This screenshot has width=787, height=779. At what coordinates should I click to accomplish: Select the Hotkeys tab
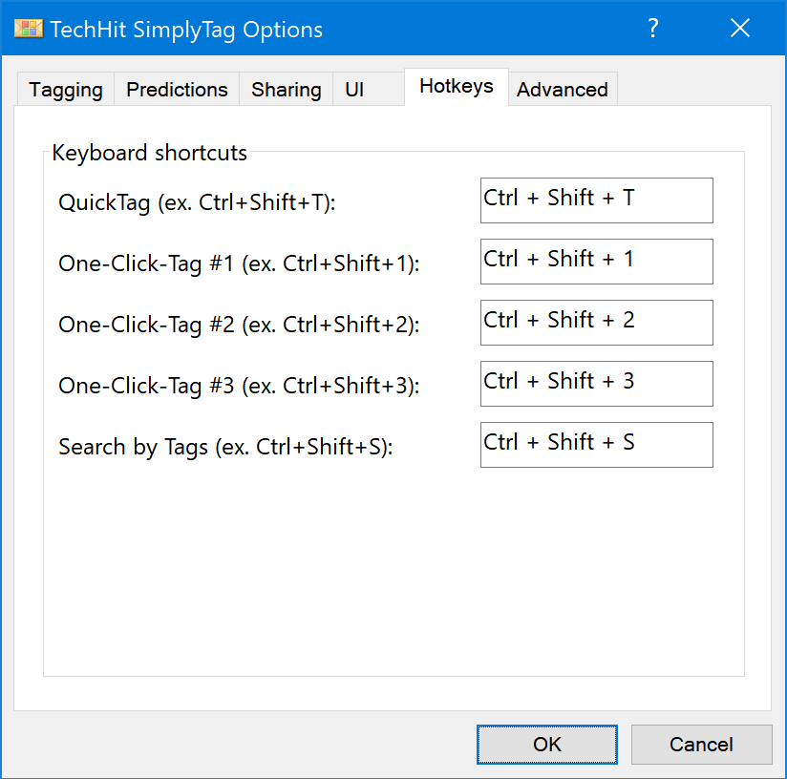[457, 86]
